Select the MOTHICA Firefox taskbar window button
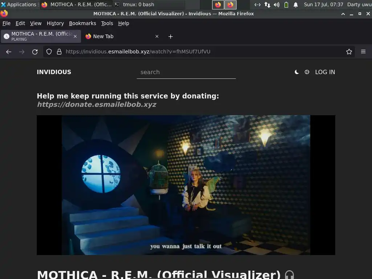372x279 pixels. [76, 4]
